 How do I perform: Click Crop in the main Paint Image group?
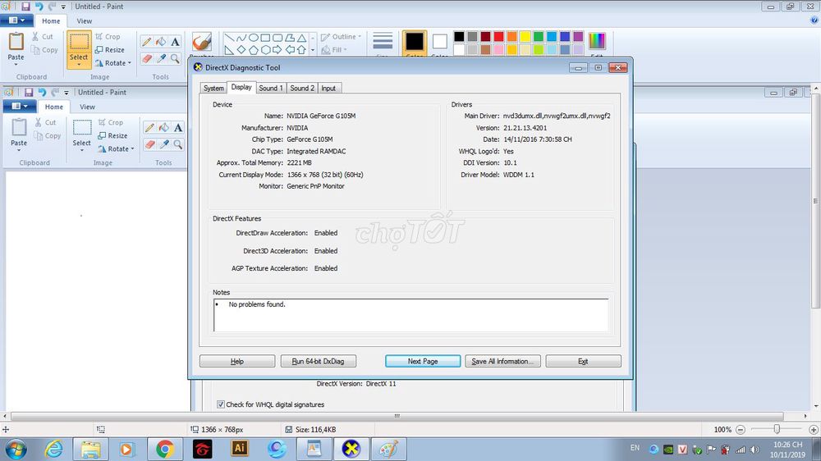point(108,37)
